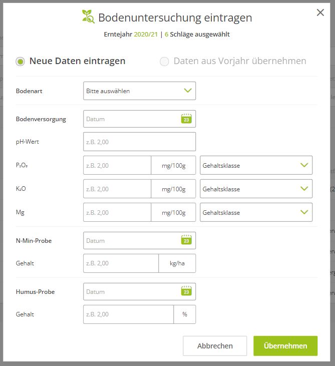Select 'Daten aus Vorjahr übernehmen' radio option
335x366 pixels.
click(x=164, y=62)
